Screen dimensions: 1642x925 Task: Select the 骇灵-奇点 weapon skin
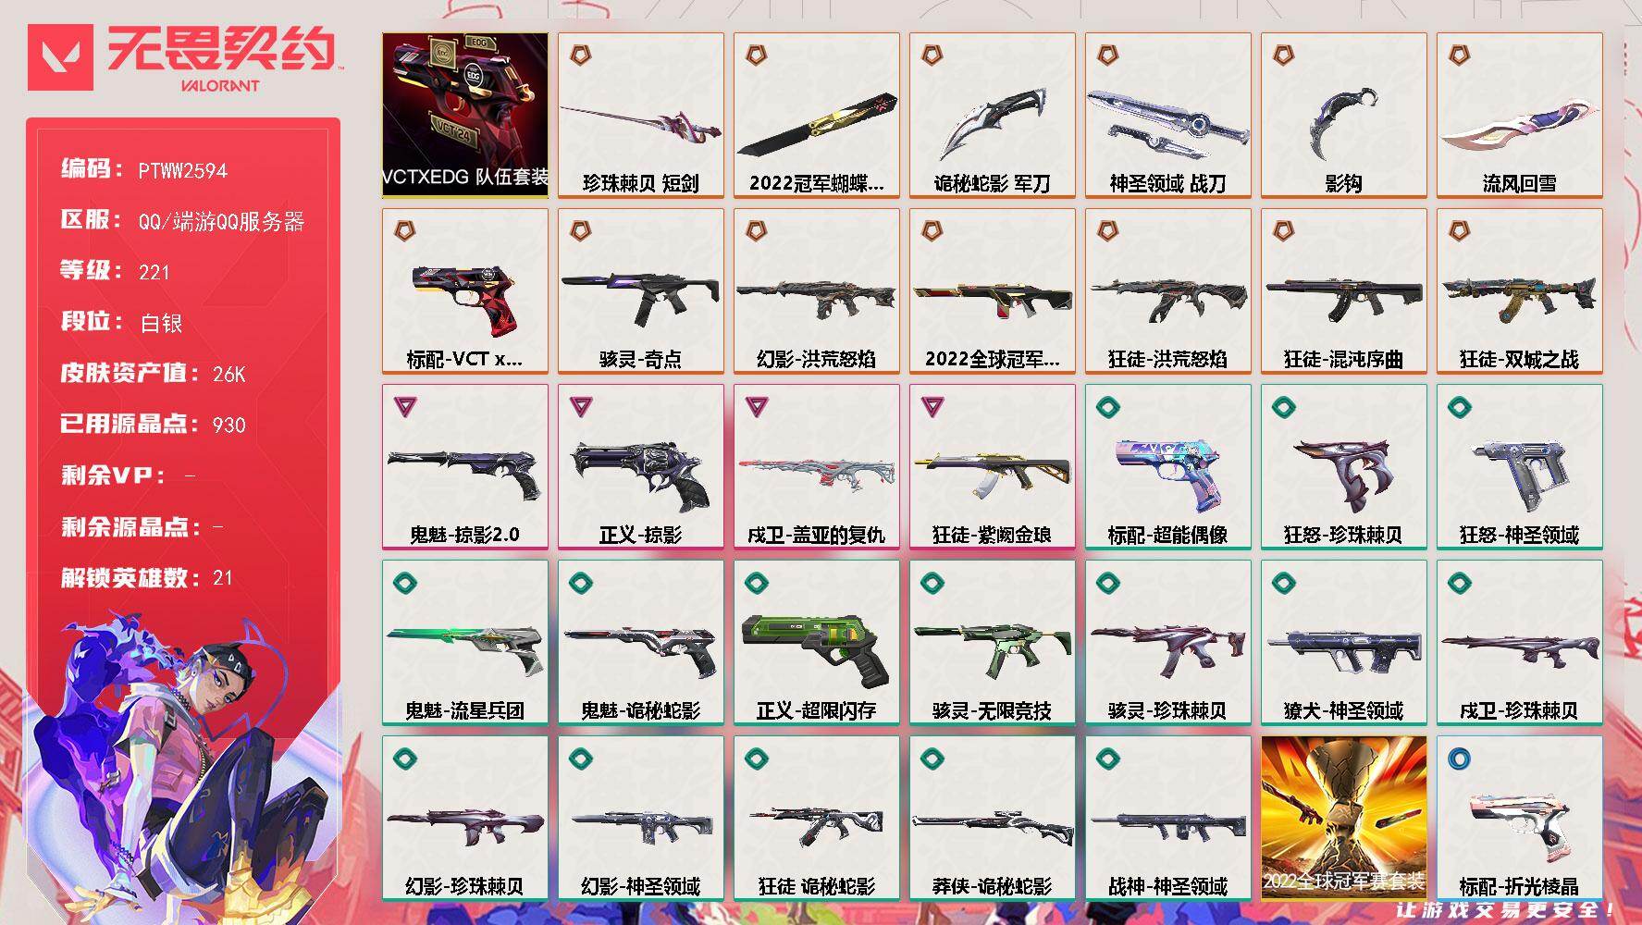(x=641, y=291)
